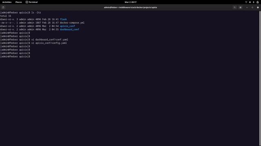
Task: Open a new terminal tab
Action: point(3,7)
